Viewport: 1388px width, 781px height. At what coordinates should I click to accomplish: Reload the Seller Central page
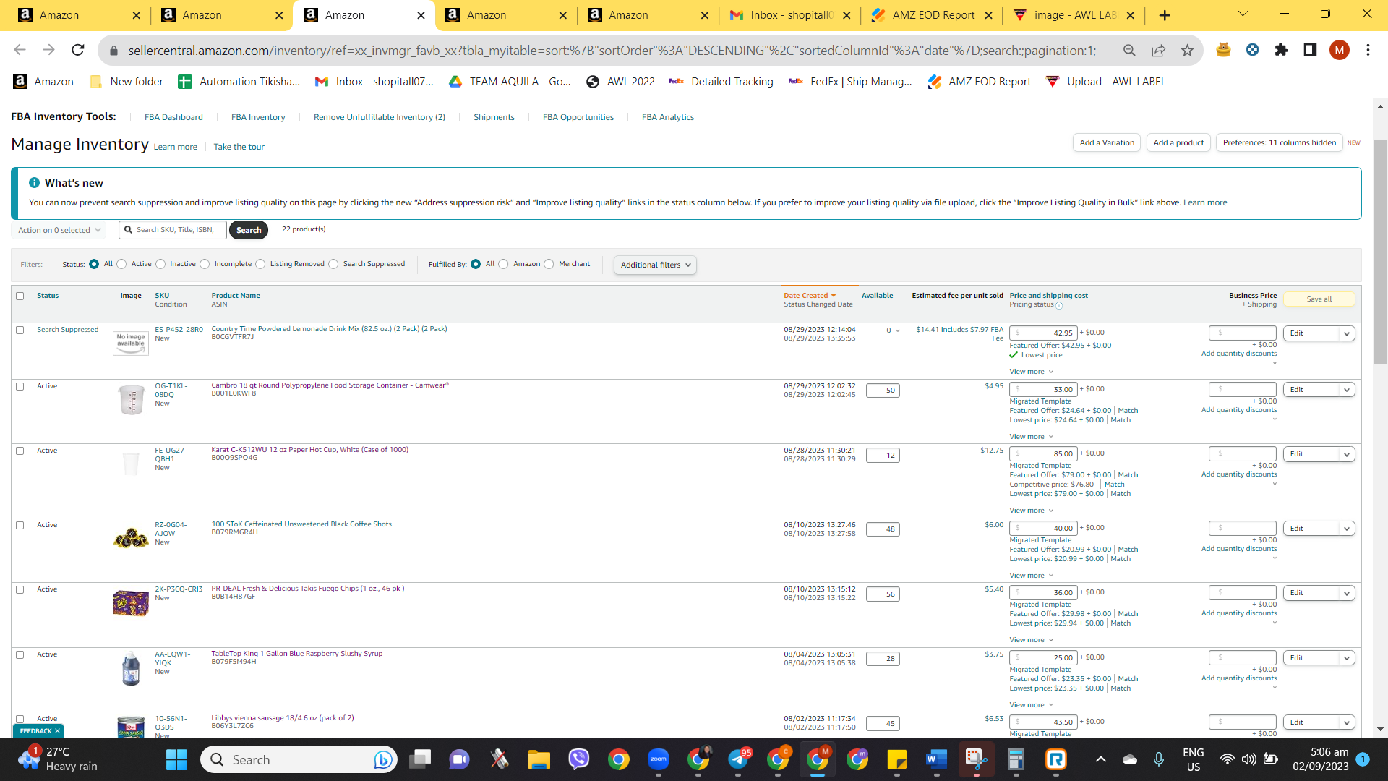(x=78, y=50)
